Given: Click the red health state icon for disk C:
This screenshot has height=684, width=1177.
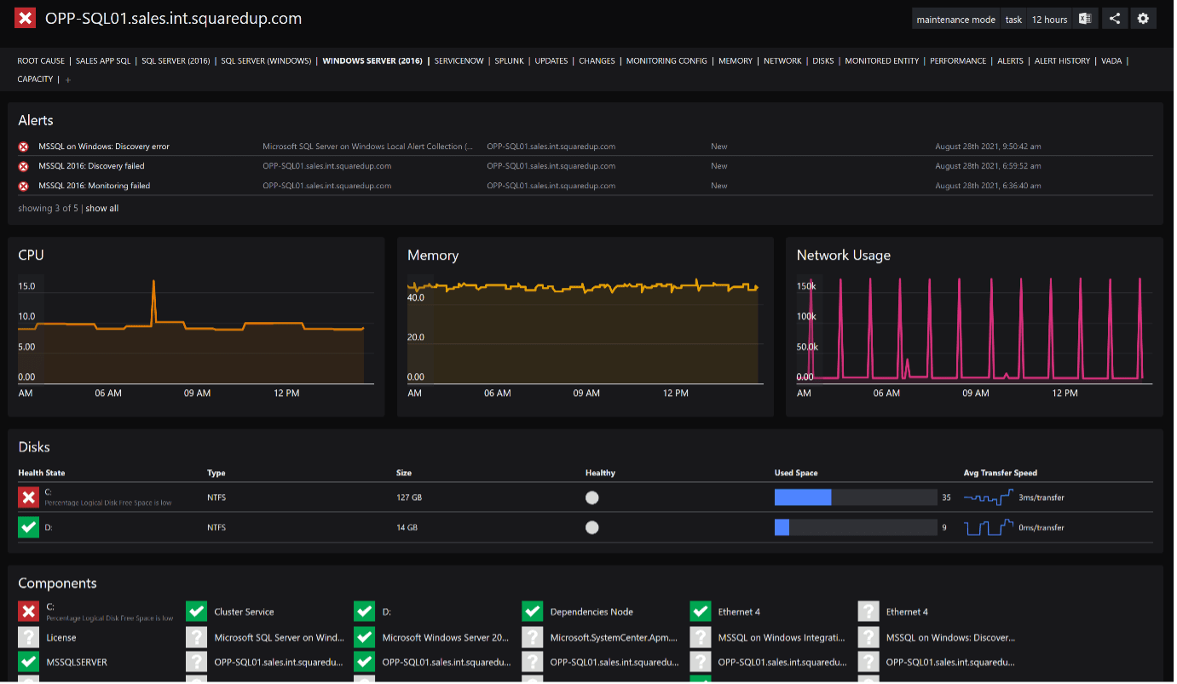Looking at the screenshot, I should click(x=29, y=497).
